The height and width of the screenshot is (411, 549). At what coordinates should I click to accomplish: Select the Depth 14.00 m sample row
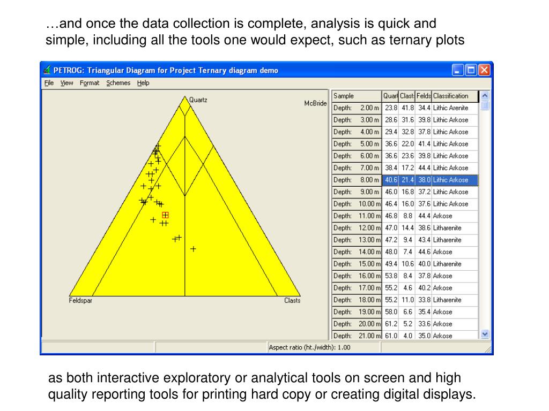click(x=405, y=252)
